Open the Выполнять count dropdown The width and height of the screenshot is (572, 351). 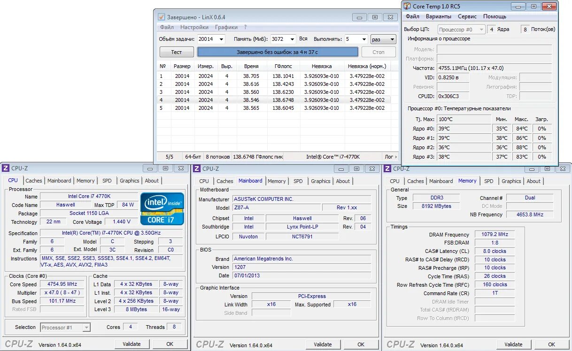[363, 39]
